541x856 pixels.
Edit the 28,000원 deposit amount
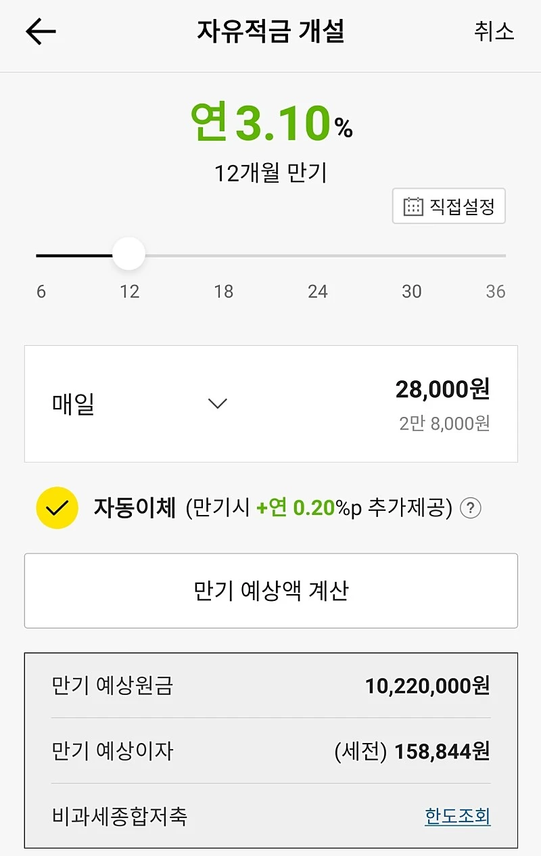[x=442, y=389]
